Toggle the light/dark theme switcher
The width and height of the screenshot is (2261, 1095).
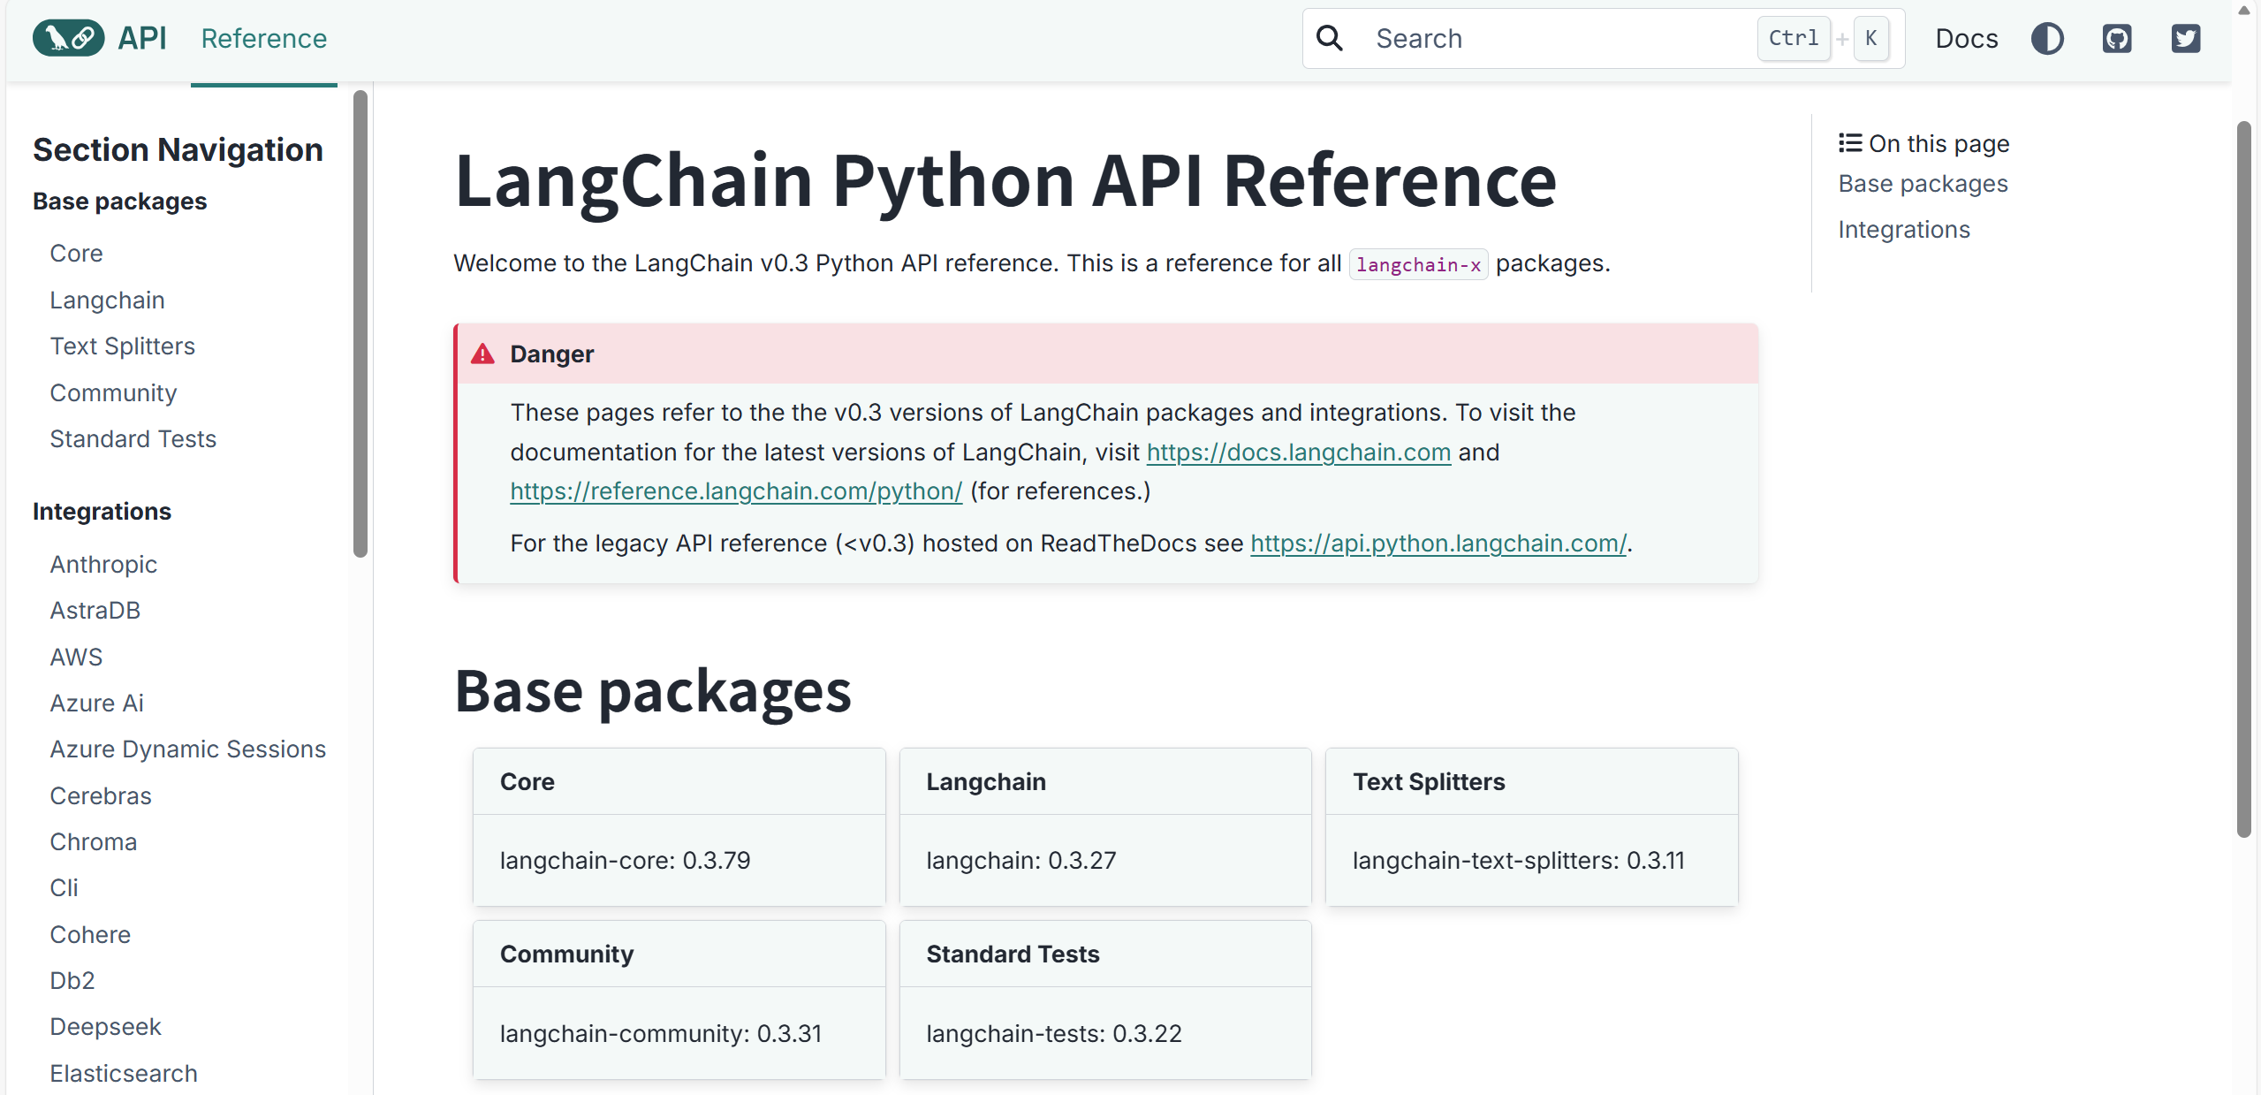click(x=2047, y=38)
